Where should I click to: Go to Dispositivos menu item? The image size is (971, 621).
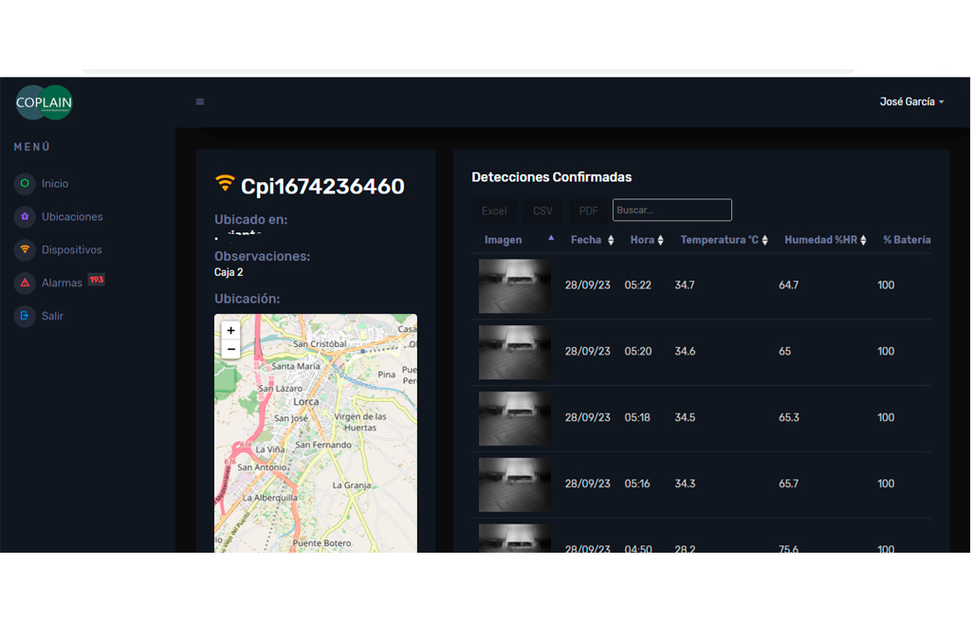tap(72, 250)
